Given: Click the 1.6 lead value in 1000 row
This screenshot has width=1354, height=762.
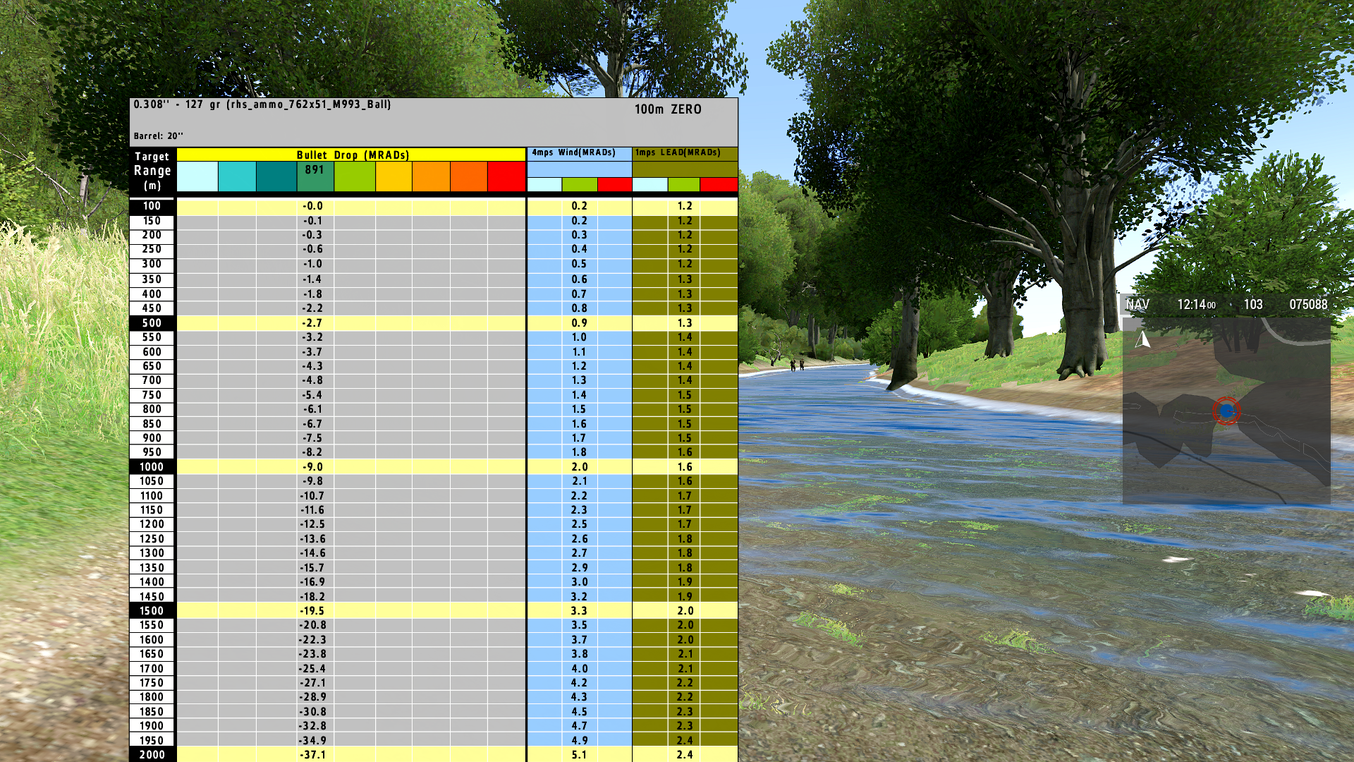Looking at the screenshot, I should (x=685, y=467).
